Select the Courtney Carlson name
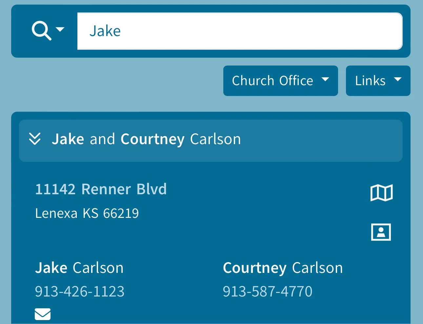The image size is (423, 324). [283, 268]
